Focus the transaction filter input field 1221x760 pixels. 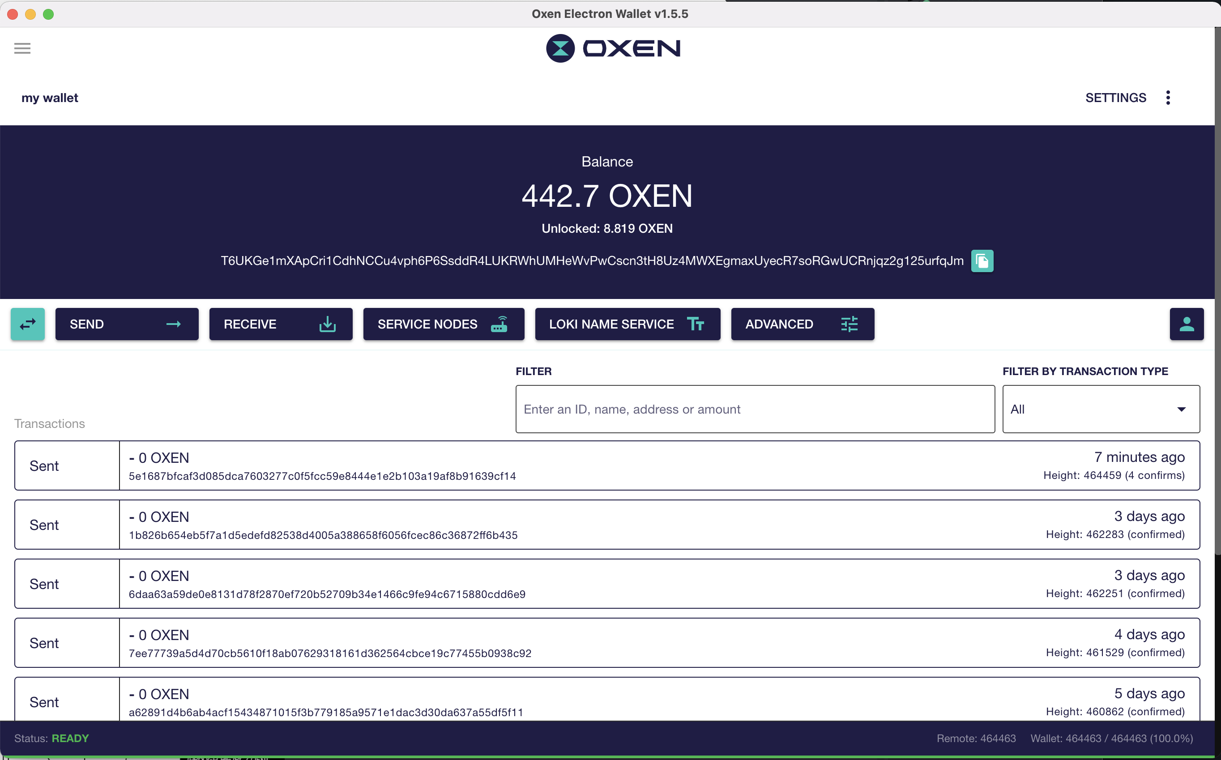pos(755,409)
